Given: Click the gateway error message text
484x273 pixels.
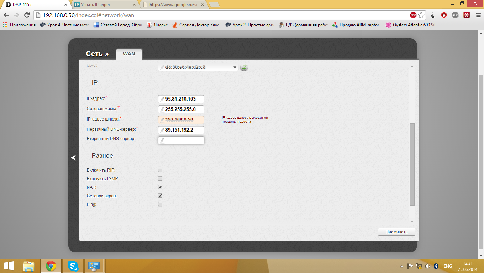Looking at the screenshot, I should click(244, 119).
